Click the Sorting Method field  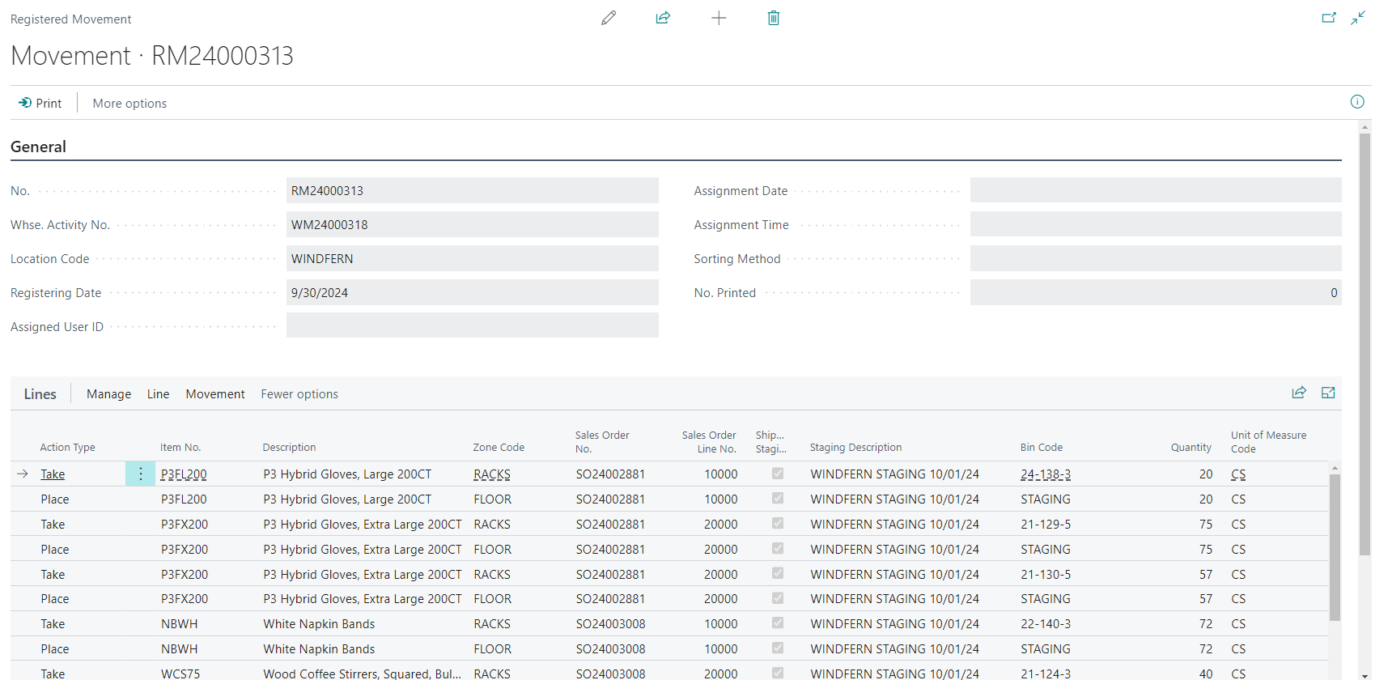point(1156,258)
